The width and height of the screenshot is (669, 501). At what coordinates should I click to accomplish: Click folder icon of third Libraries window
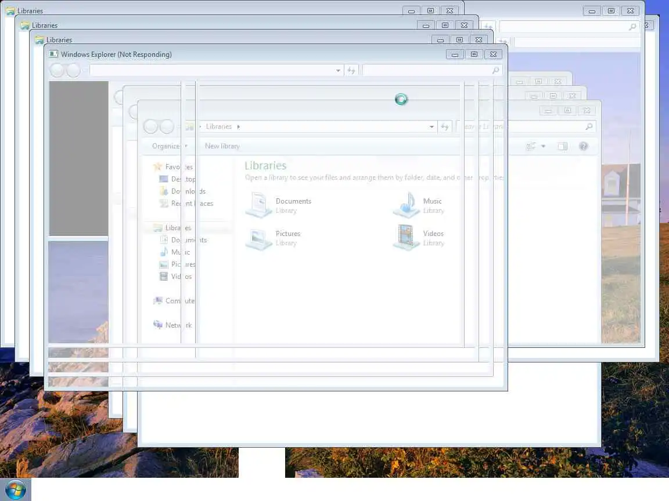[39, 39]
